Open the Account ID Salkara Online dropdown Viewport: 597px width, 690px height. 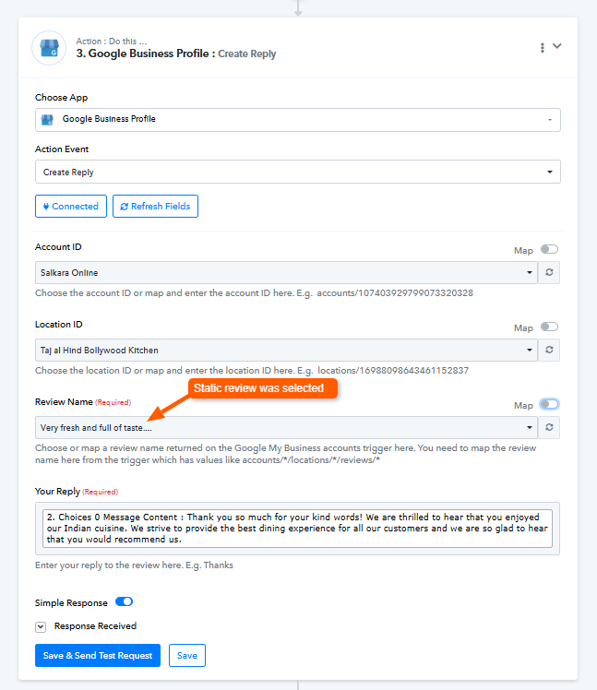[x=286, y=273]
